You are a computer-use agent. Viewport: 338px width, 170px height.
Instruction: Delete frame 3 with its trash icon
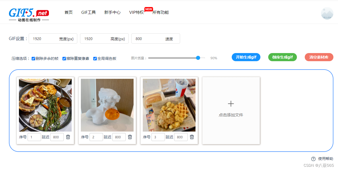pos(192,137)
